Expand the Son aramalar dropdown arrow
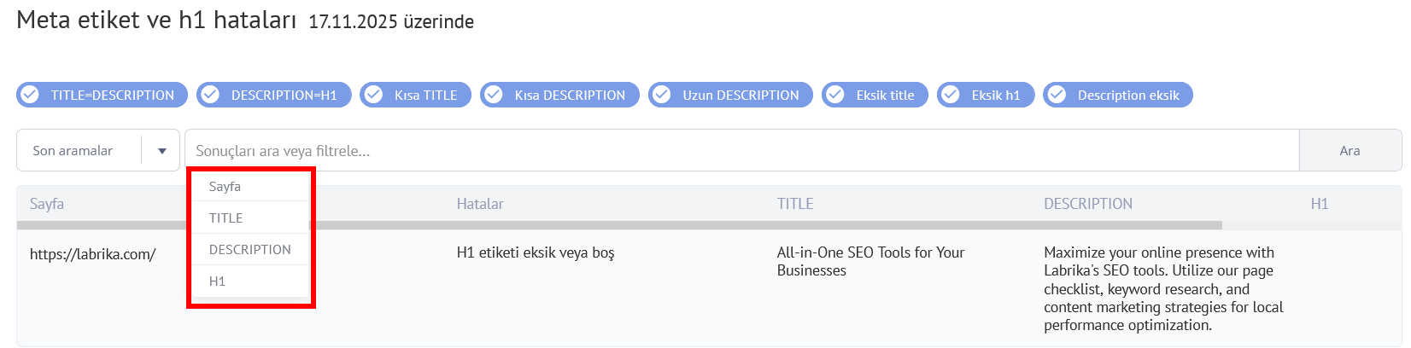This screenshot has height=348, width=1411. click(162, 151)
